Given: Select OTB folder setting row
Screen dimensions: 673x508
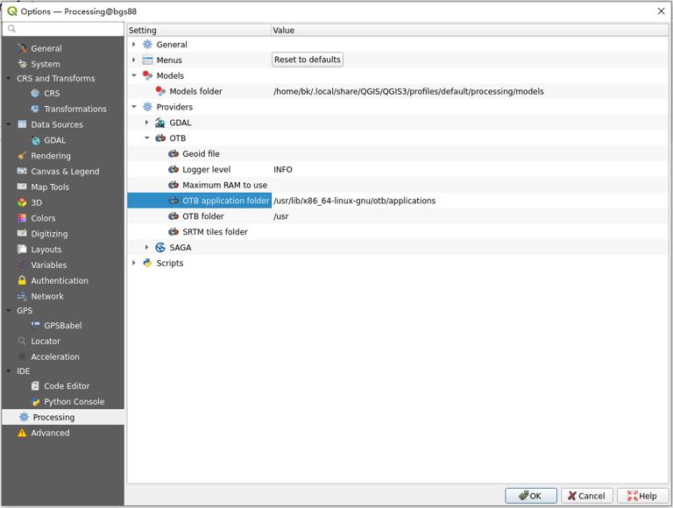Looking at the screenshot, I should (x=398, y=216).
